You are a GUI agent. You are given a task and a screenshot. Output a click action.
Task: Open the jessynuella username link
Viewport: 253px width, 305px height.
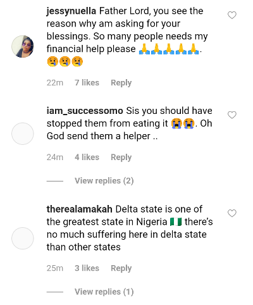click(71, 11)
